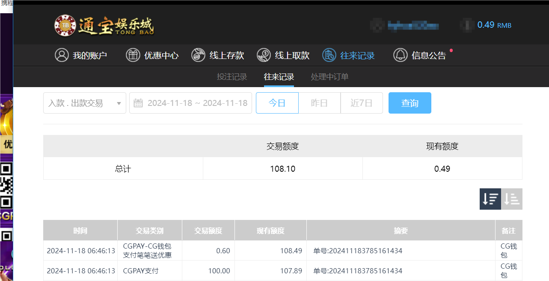
Task: Open the 信息公告 notification bell icon
Action: [401, 55]
